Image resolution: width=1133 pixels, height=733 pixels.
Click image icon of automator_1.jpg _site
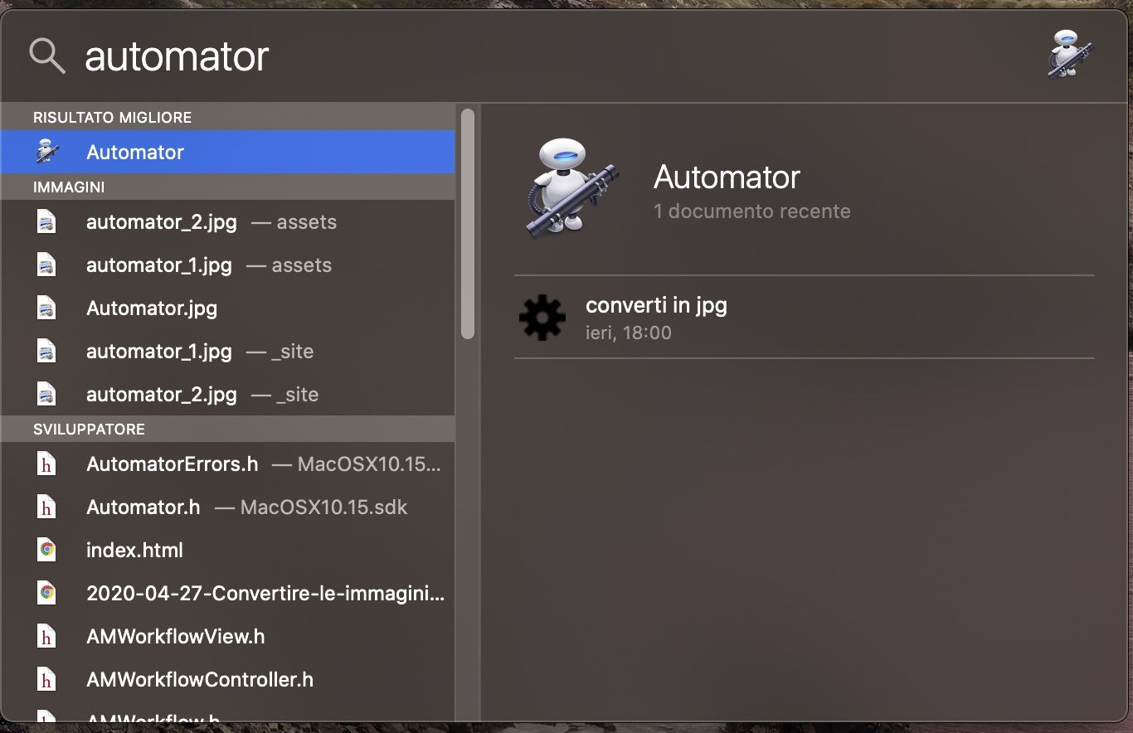[46, 352]
